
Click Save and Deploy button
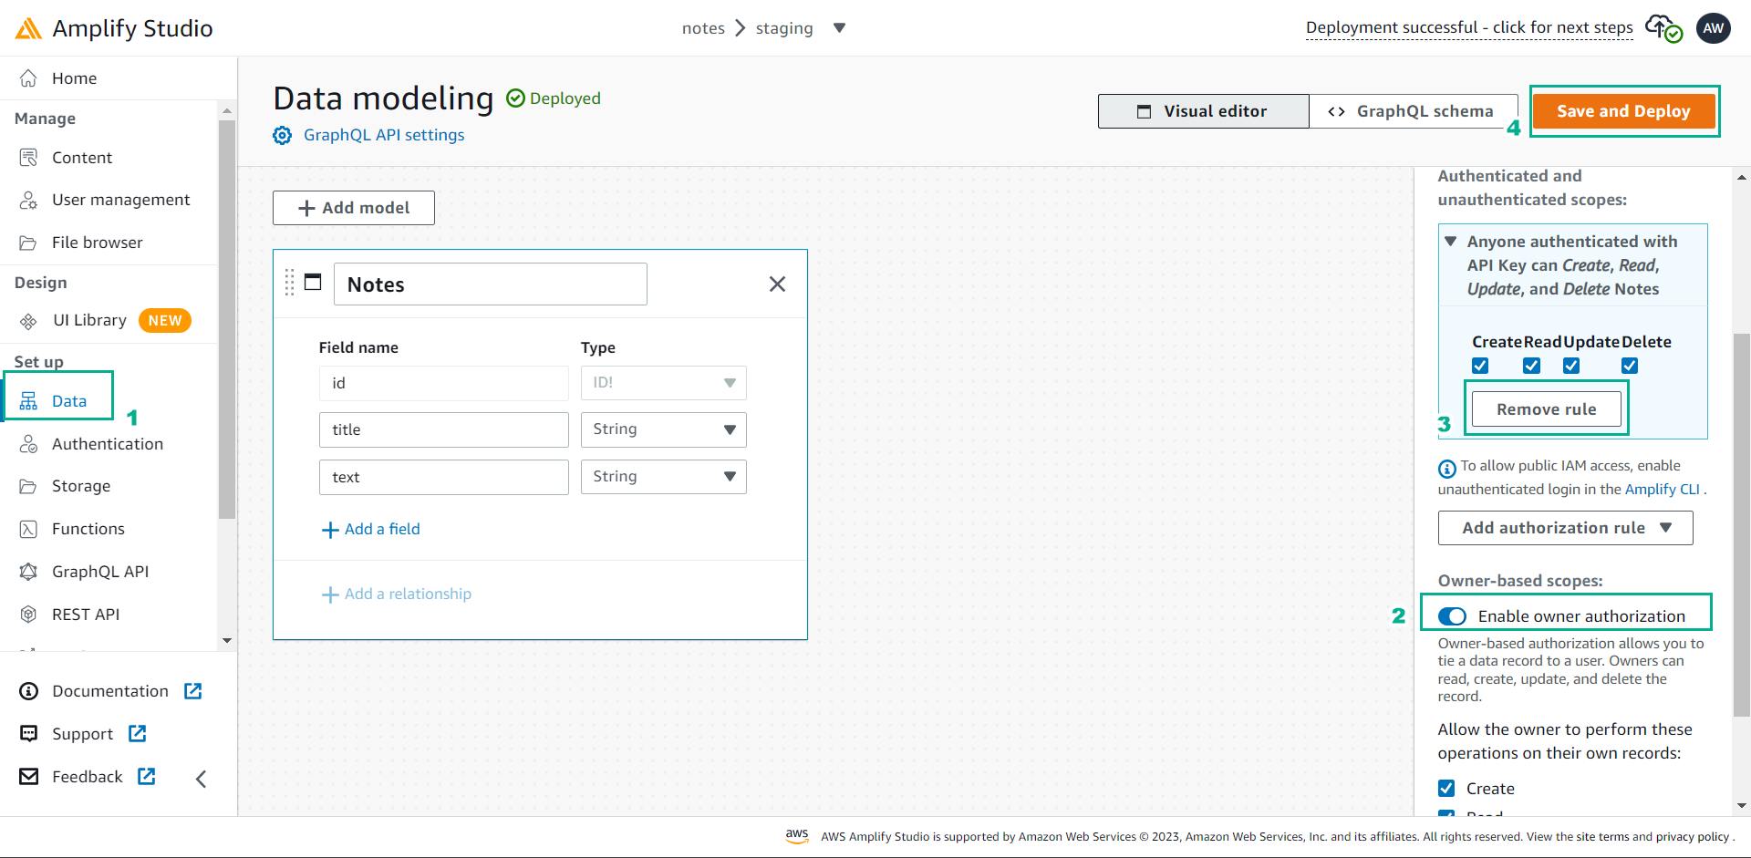(1623, 111)
